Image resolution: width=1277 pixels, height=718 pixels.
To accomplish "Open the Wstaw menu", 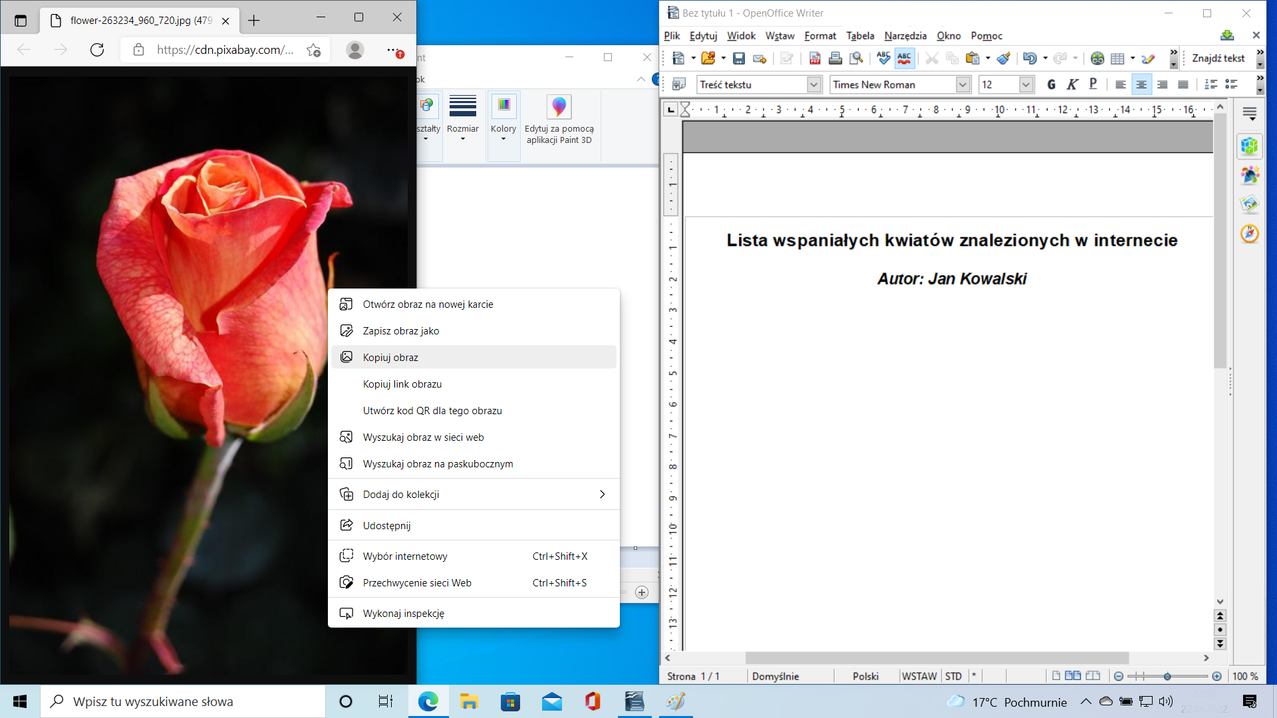I will click(x=779, y=36).
